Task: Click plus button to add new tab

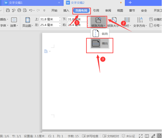Action: tap(130, 2)
